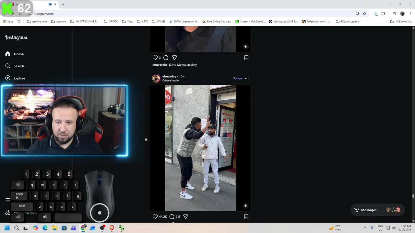Open the Chrome three-dot menu

[410, 14]
